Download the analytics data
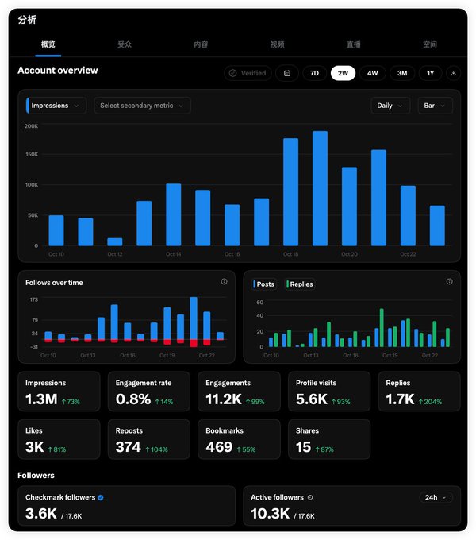 [x=453, y=73]
